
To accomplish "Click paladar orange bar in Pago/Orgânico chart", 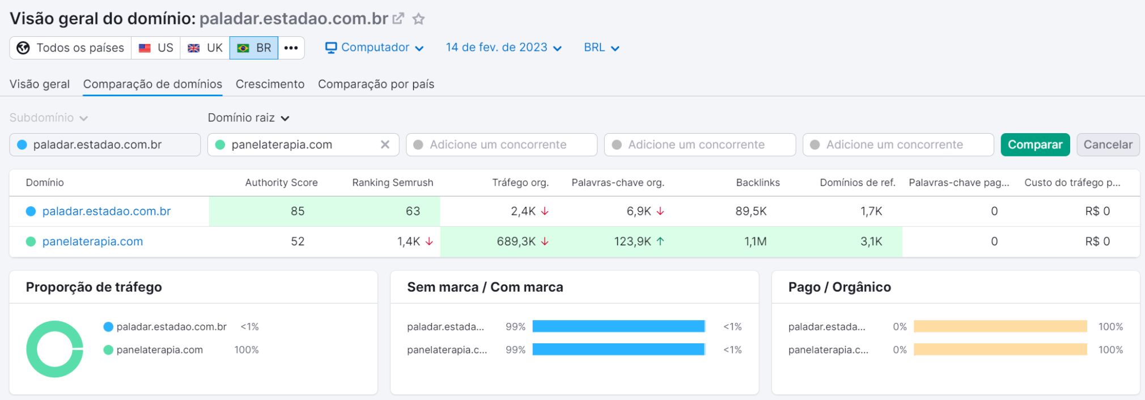I will pyautogui.click(x=1000, y=326).
